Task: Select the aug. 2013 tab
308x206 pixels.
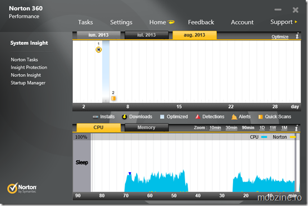Action: [x=195, y=35]
